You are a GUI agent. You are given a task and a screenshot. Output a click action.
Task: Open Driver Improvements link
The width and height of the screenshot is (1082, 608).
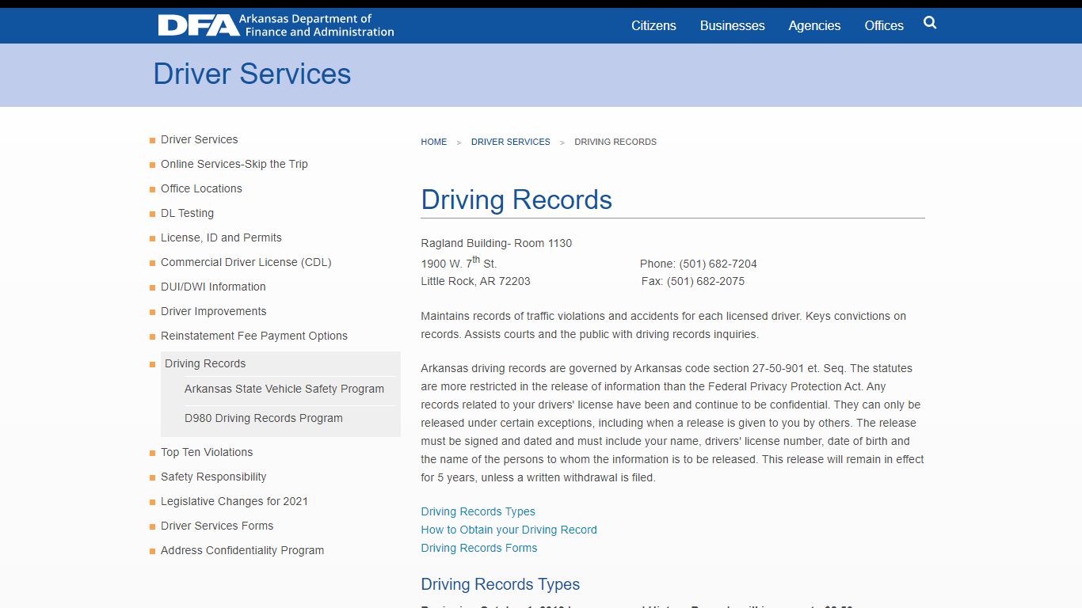click(x=213, y=311)
